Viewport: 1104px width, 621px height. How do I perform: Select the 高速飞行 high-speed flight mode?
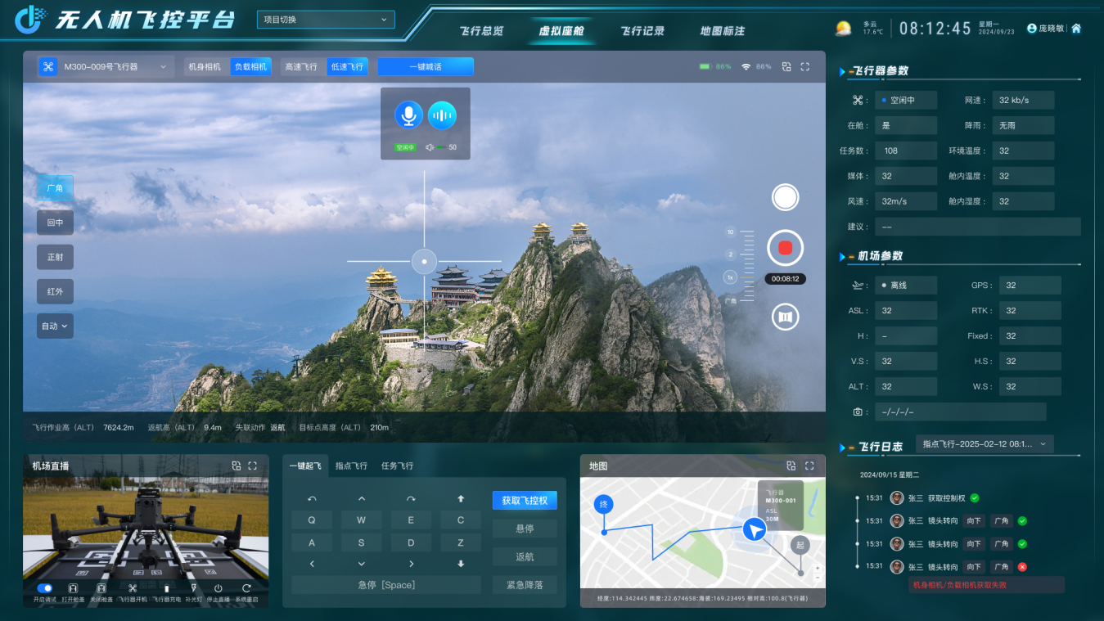click(x=300, y=67)
